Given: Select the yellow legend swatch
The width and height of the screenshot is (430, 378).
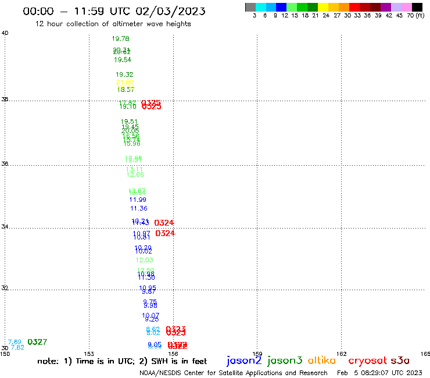Looking at the screenshot, I should tap(323, 7).
